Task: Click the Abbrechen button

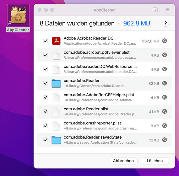Action: [123, 161]
